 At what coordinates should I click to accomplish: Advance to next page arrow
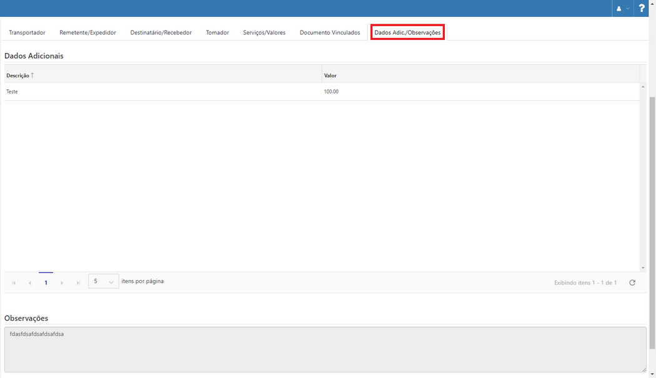coord(62,282)
